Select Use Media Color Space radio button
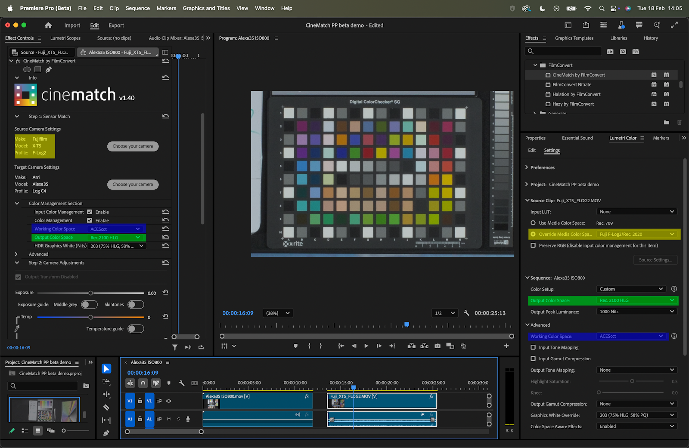The height and width of the screenshot is (448, 689). tap(533, 223)
